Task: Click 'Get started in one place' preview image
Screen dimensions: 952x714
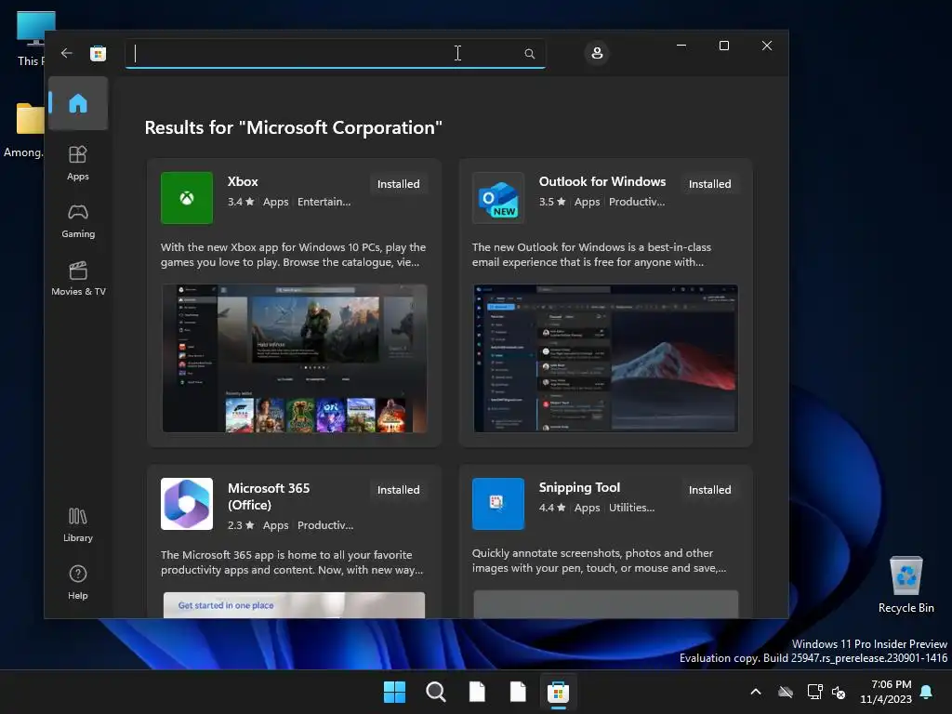Action: [294, 604]
